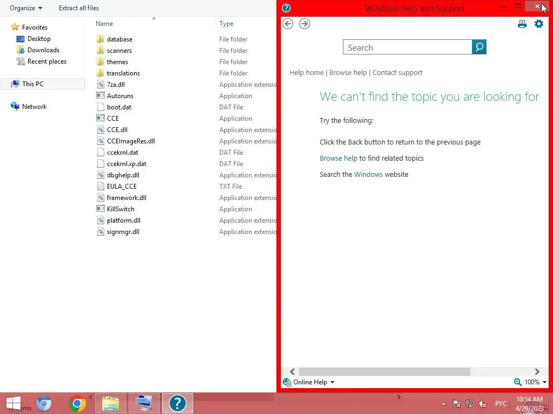Select the 7za.dll file icon
This screenshot has width=553, height=414.
(x=100, y=84)
